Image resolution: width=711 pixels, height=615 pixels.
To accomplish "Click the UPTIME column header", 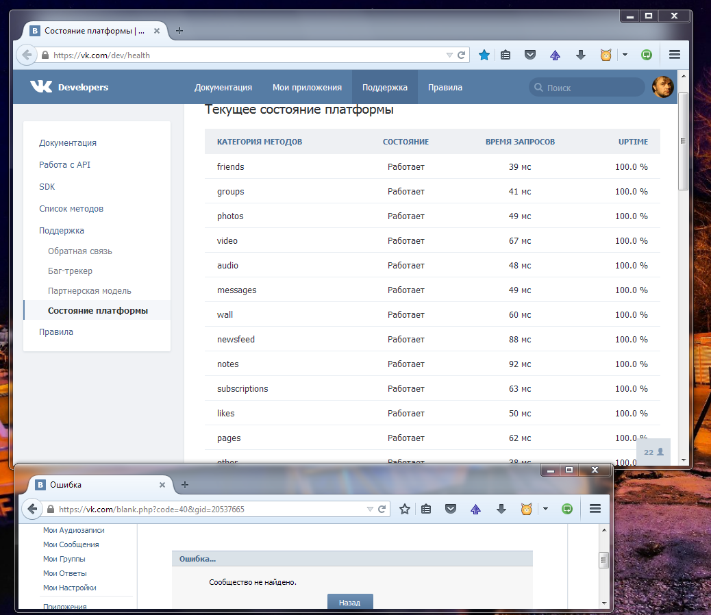I will tap(633, 141).
